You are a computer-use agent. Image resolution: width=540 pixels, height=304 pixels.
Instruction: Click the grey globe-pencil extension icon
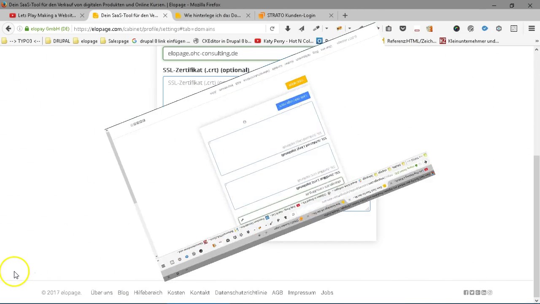point(471,29)
